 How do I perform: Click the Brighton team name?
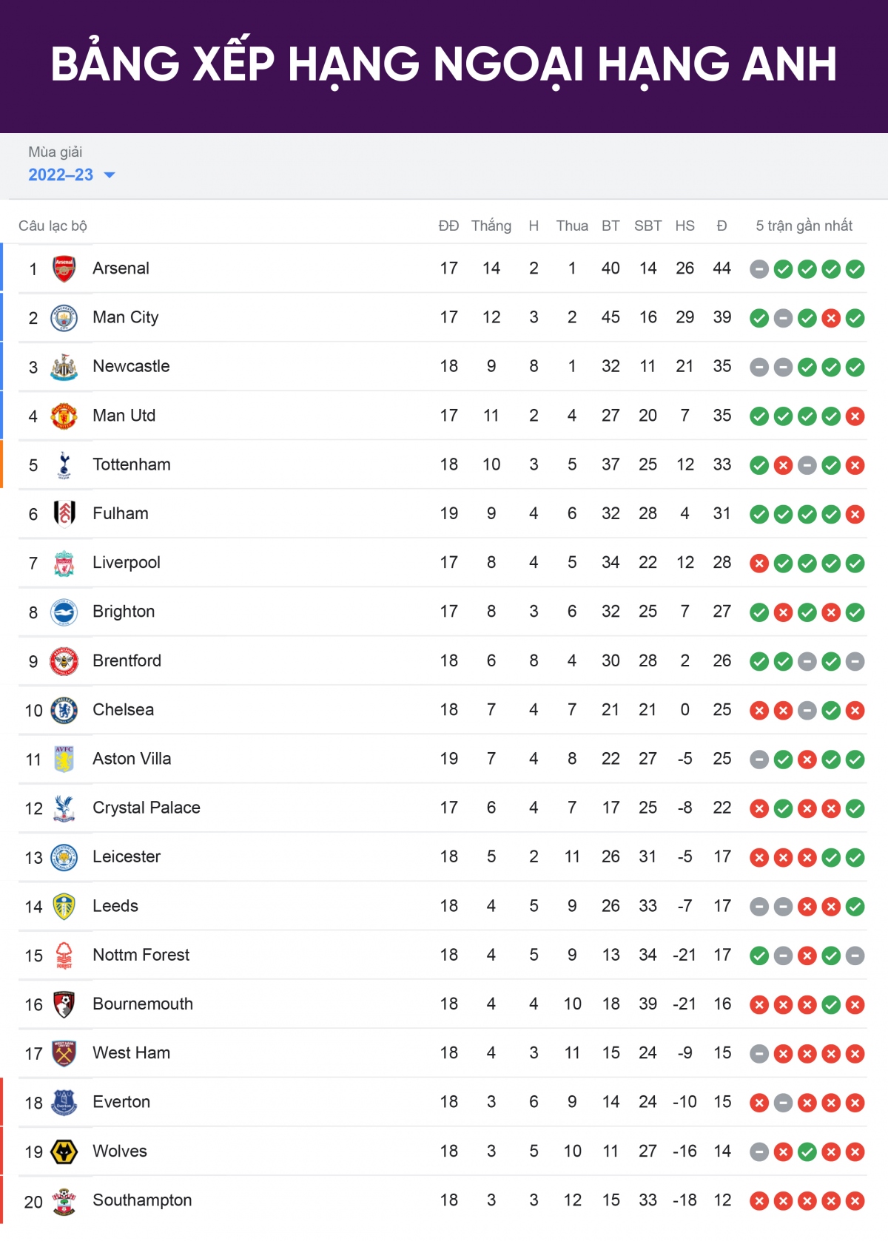[x=124, y=612]
